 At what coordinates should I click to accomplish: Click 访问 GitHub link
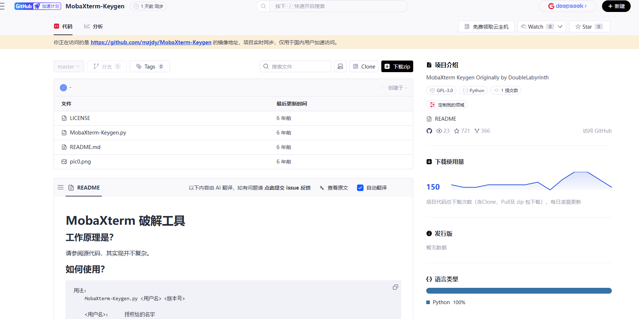click(597, 131)
